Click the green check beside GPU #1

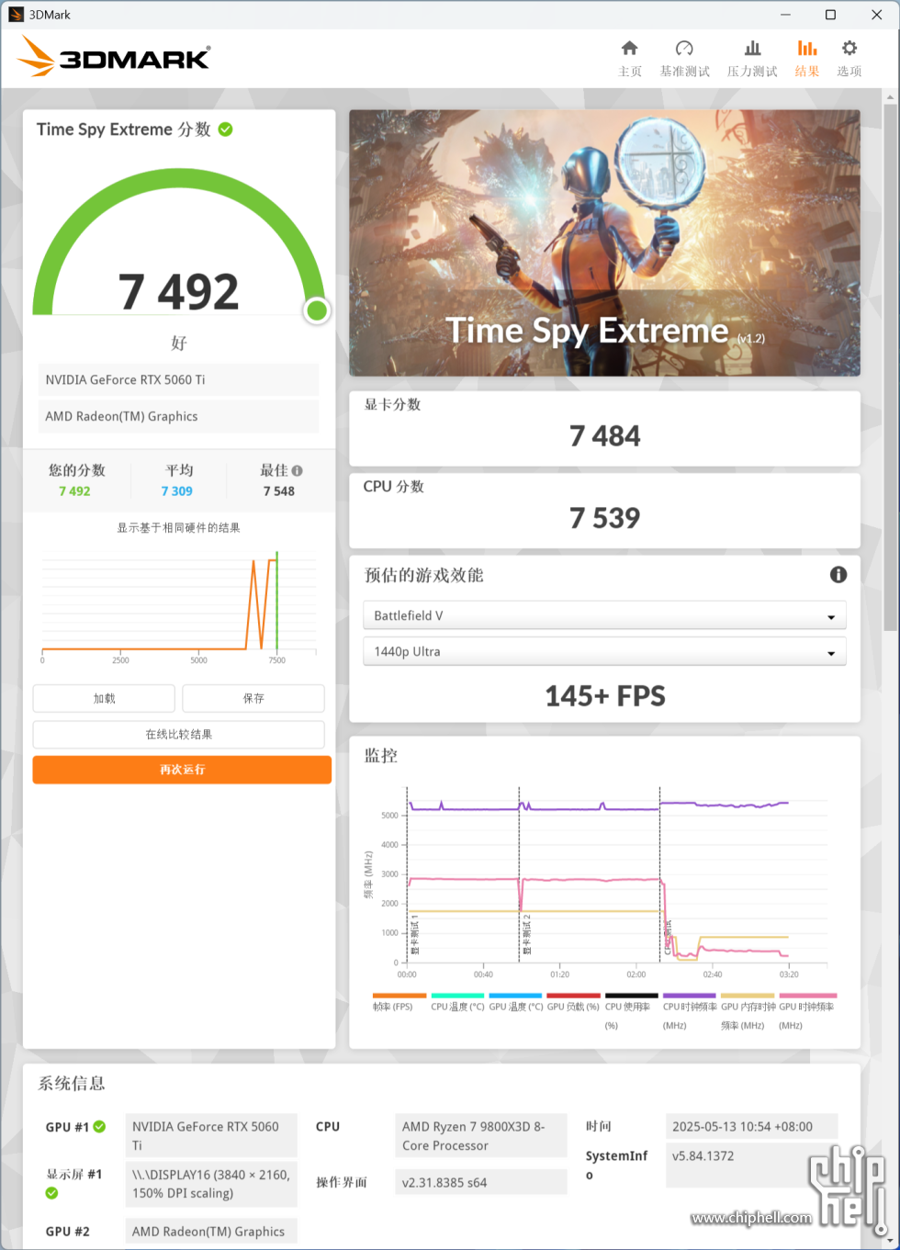tap(99, 1127)
